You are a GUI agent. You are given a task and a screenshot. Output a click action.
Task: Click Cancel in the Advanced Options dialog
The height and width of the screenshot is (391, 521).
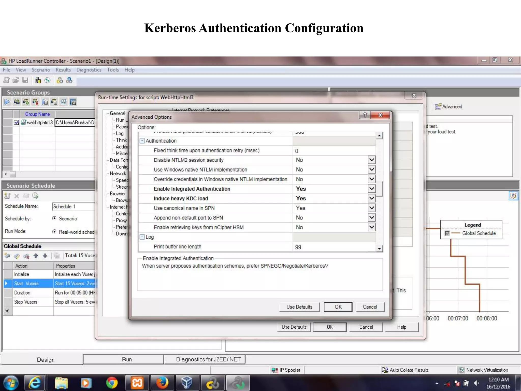click(x=370, y=307)
